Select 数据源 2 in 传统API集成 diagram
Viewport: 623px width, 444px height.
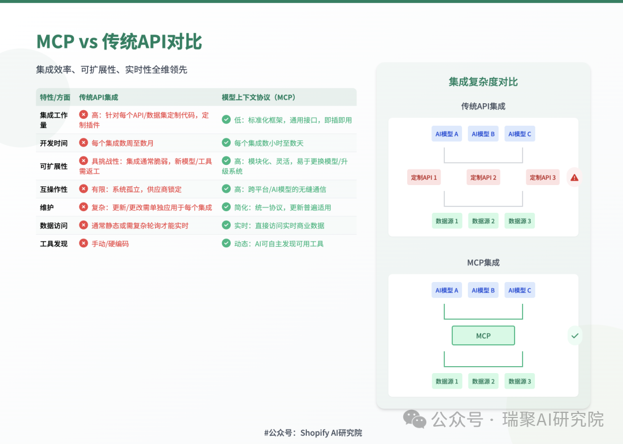coord(483,221)
